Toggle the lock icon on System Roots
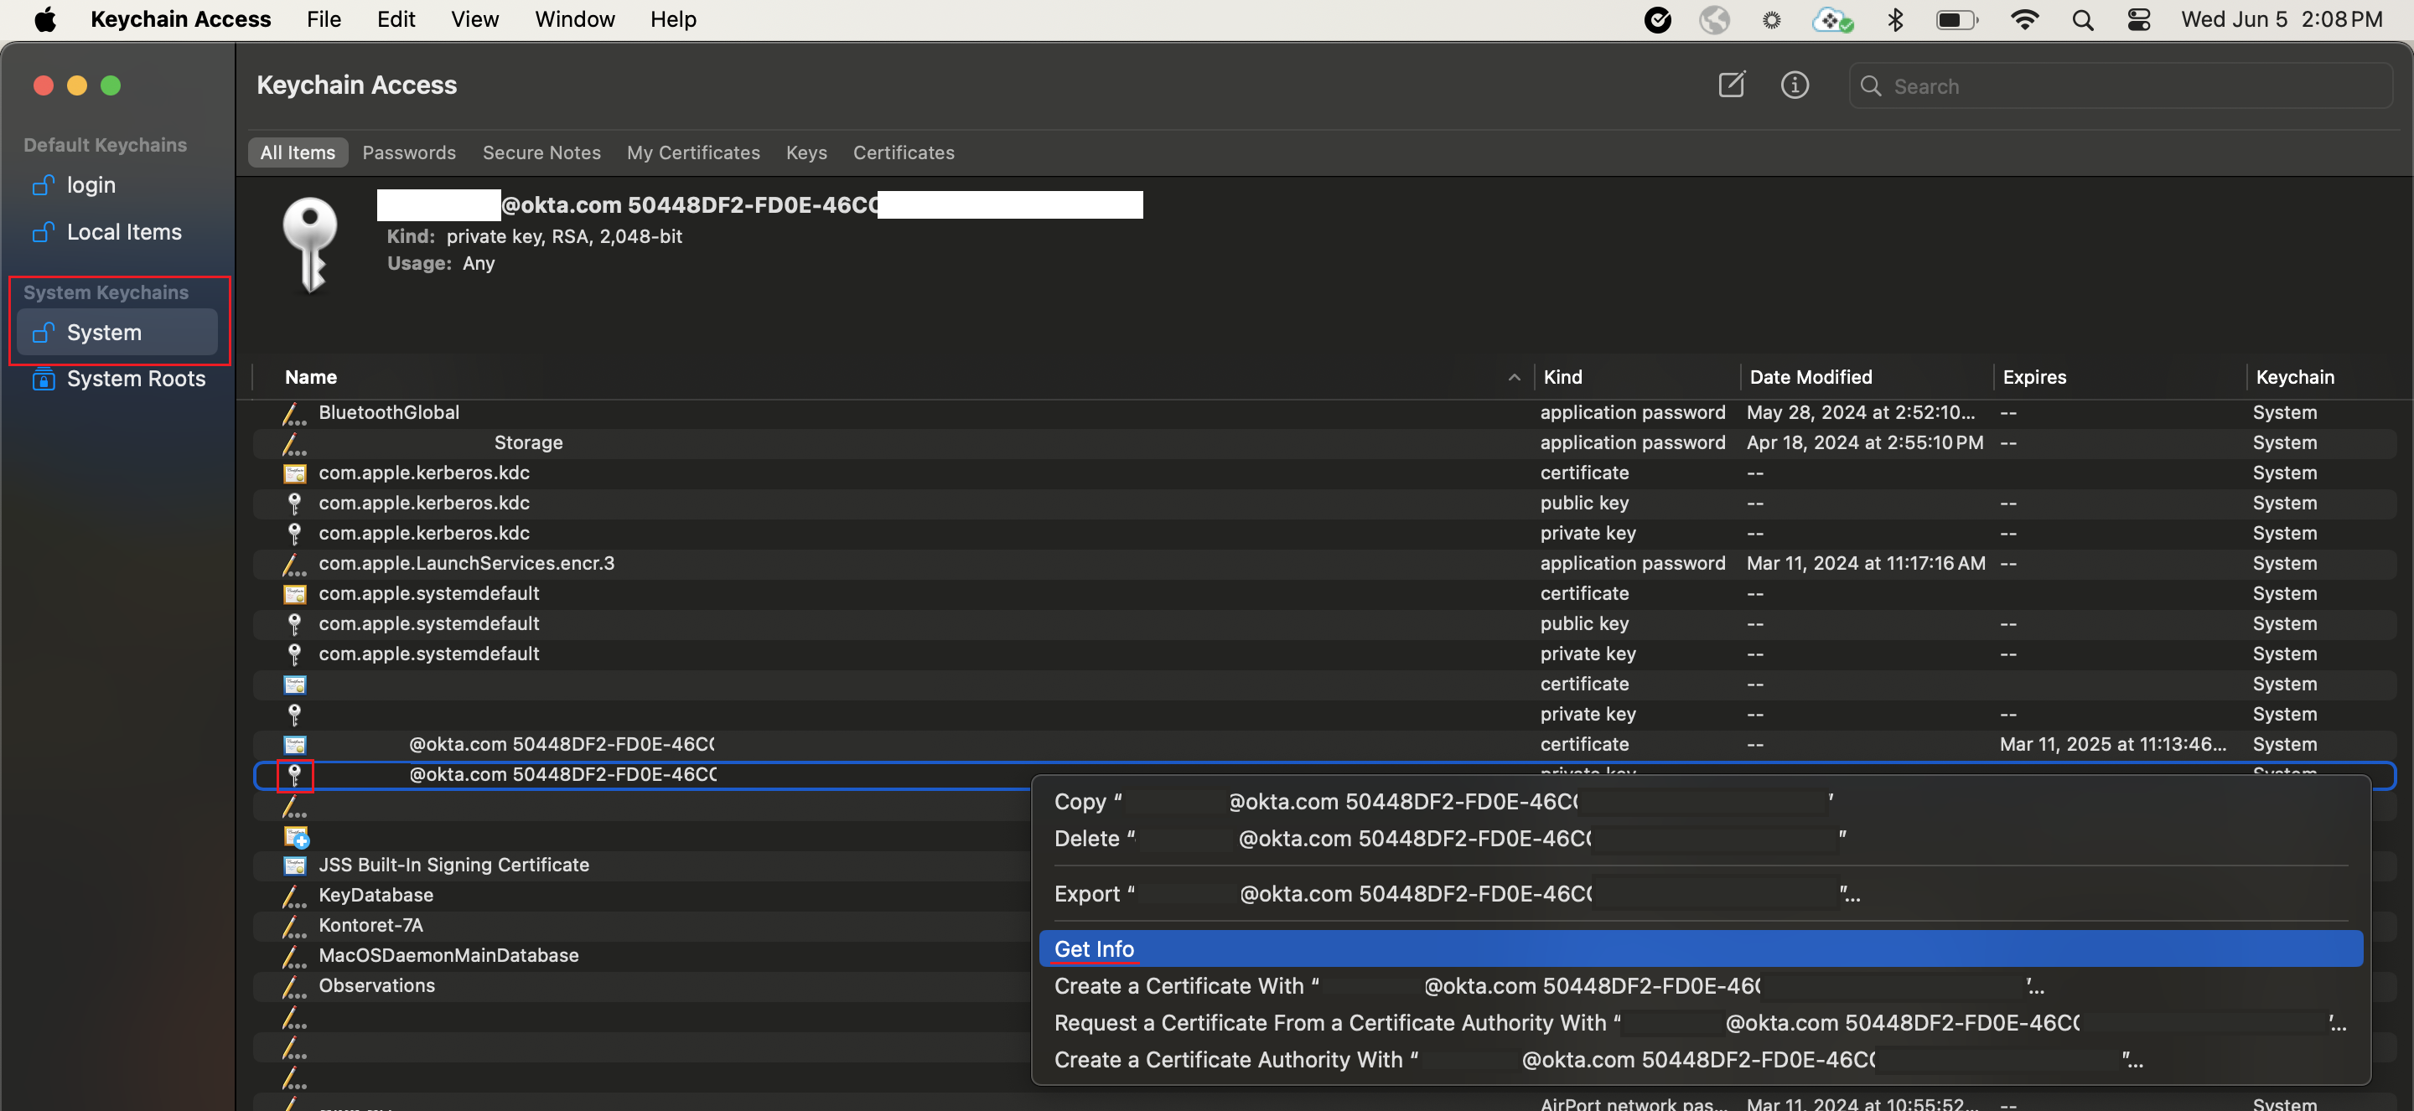The height and width of the screenshot is (1111, 2414). [43, 379]
